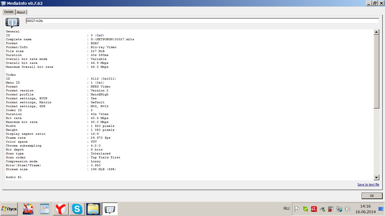
Task: Click the "16:9" display aspect ratio
Action: pyautogui.click(x=95, y=134)
